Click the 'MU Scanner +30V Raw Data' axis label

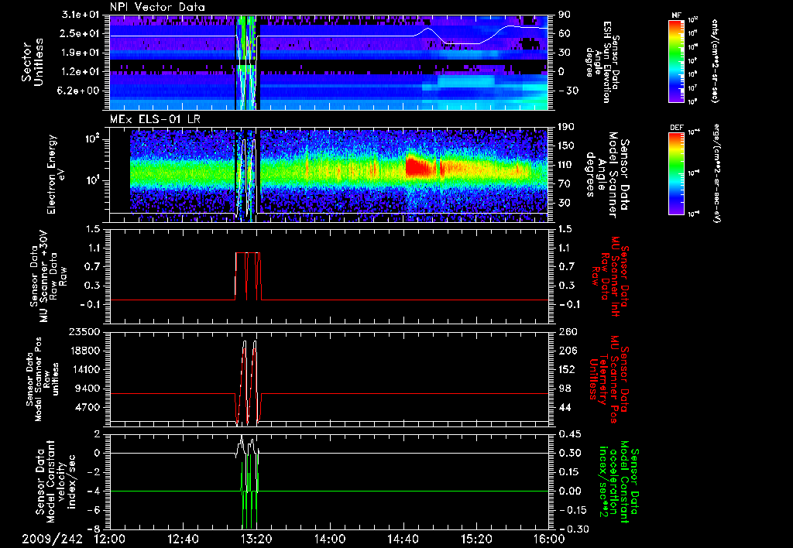49,276
